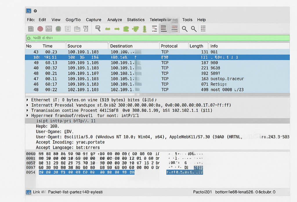The width and height of the screenshot is (297, 202).
Task: Select packet 47 with info 'bustop.braceur'
Action: tap(157, 79)
